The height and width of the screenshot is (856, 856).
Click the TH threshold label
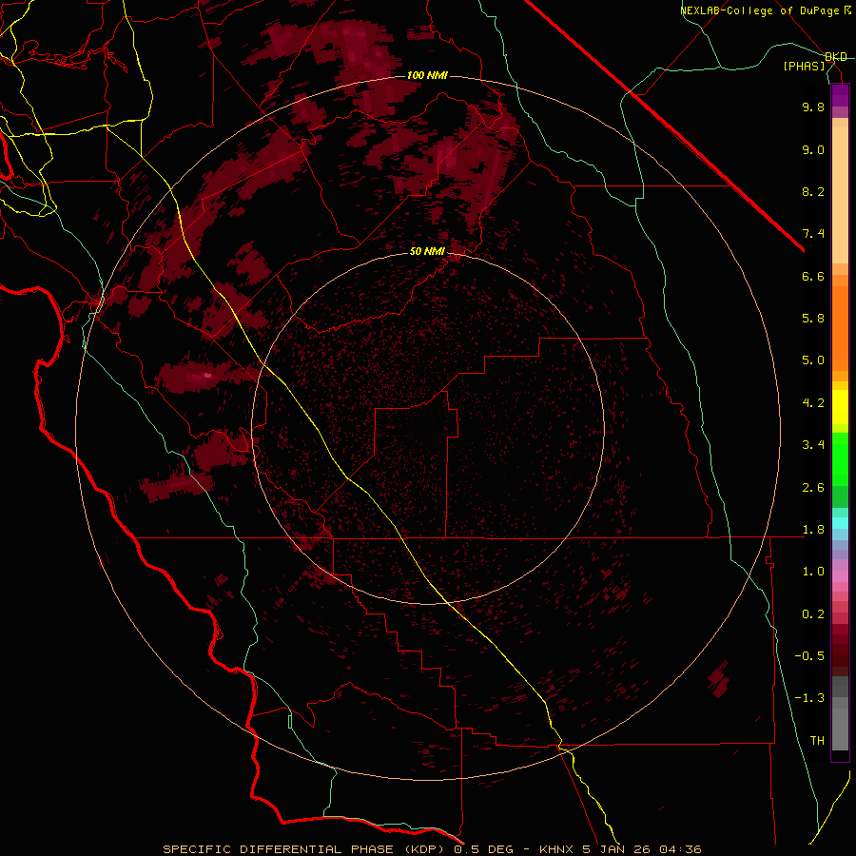pos(817,741)
